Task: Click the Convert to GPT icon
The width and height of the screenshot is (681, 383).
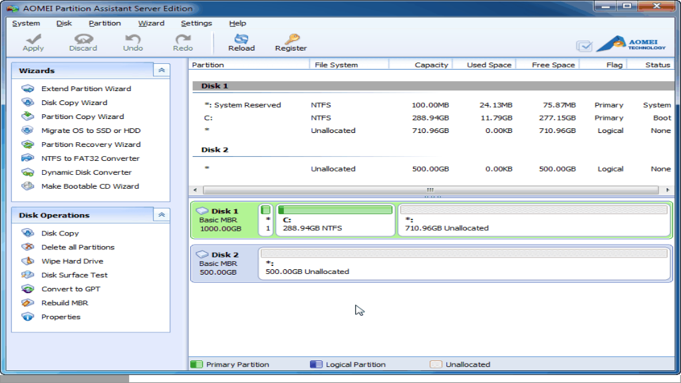Action: [x=28, y=289]
